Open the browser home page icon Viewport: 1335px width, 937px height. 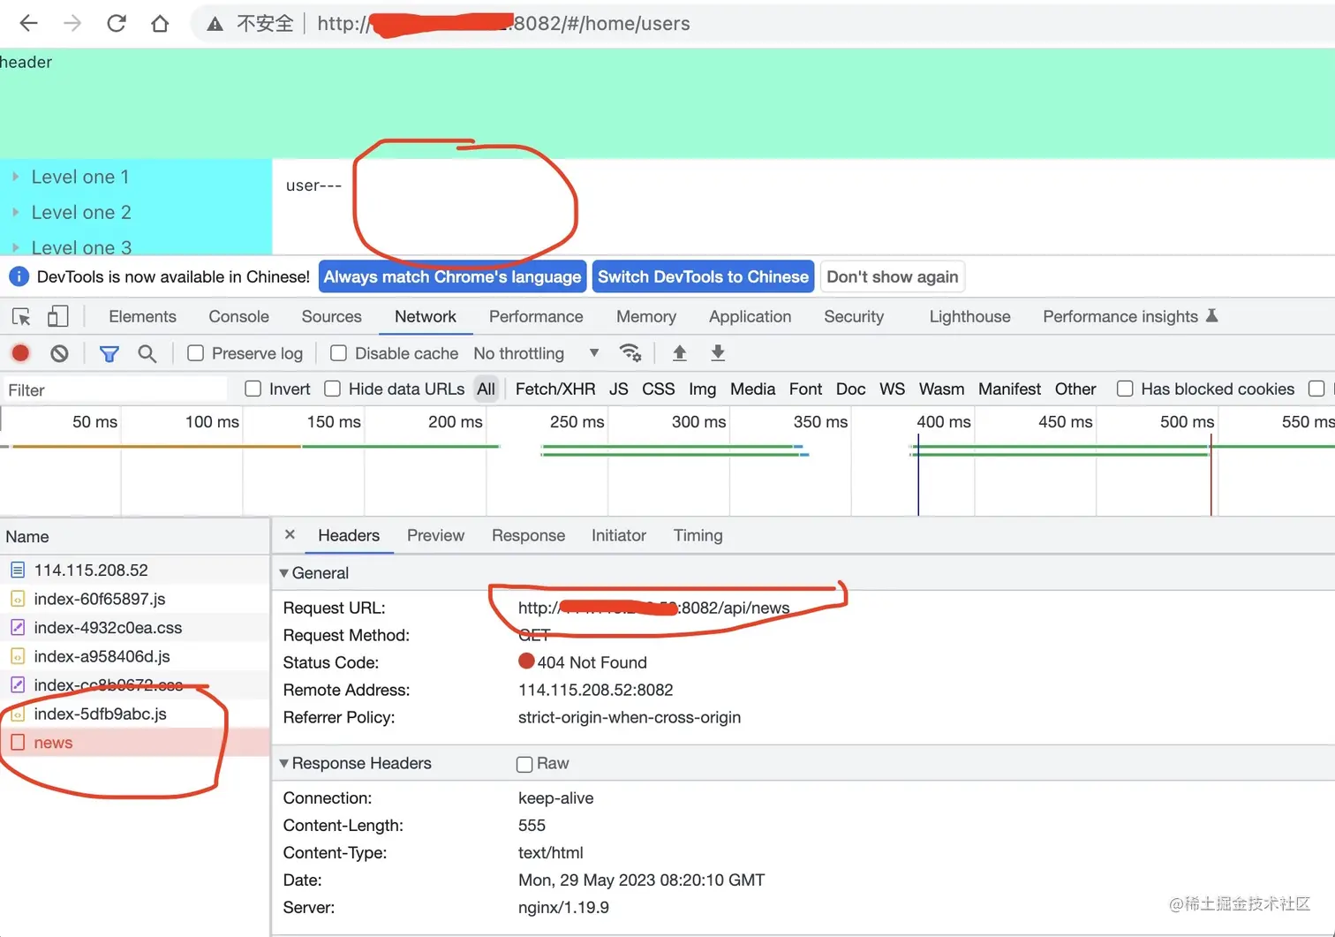tap(160, 23)
